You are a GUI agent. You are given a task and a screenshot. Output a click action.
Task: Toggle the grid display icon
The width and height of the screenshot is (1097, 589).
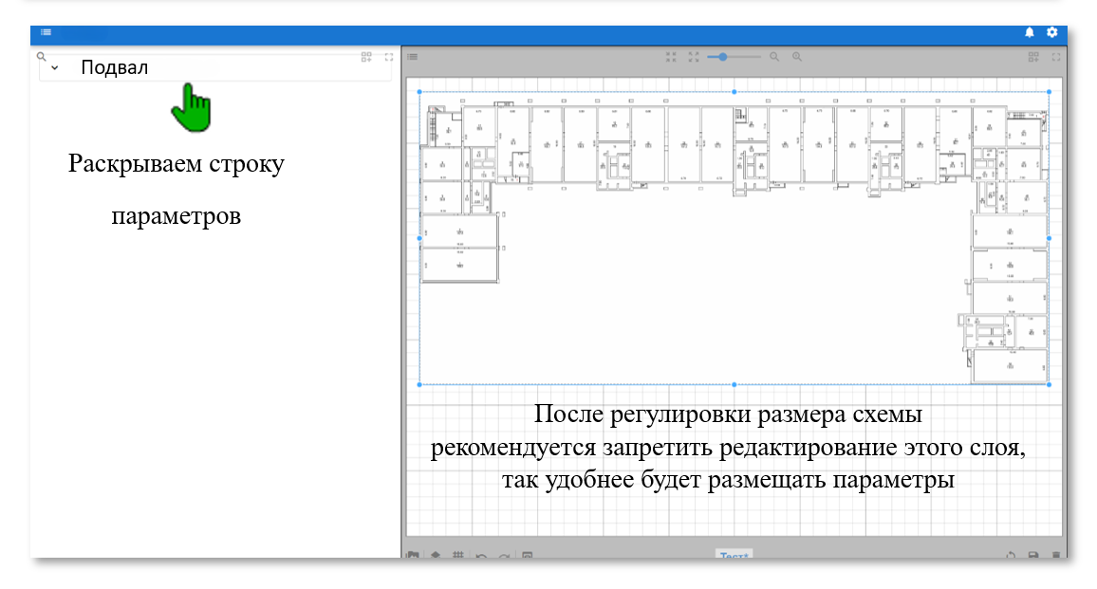[x=457, y=555]
